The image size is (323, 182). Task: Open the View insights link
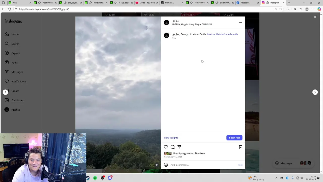click(171, 138)
